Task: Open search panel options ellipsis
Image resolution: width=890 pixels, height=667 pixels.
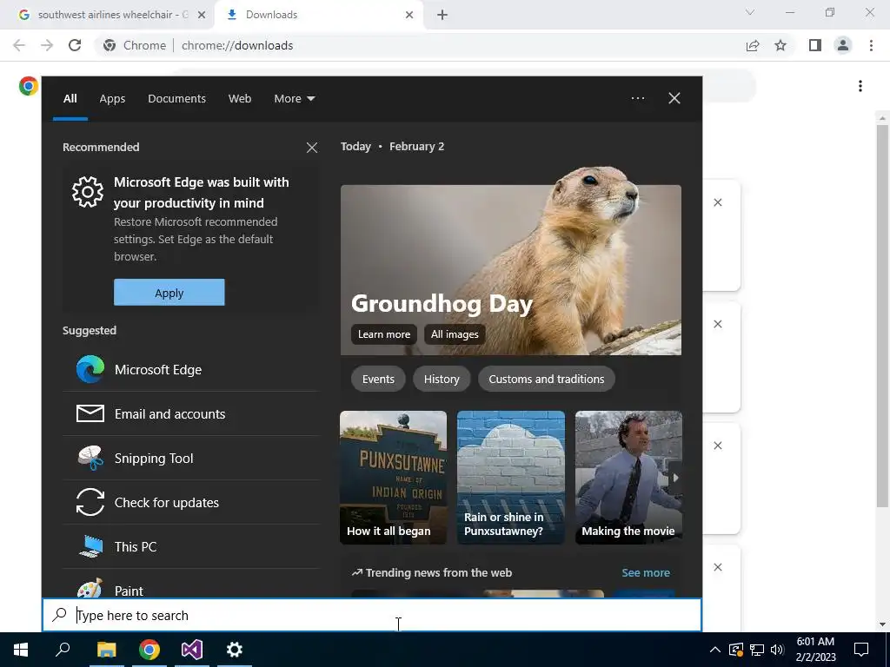Action: pos(637,98)
